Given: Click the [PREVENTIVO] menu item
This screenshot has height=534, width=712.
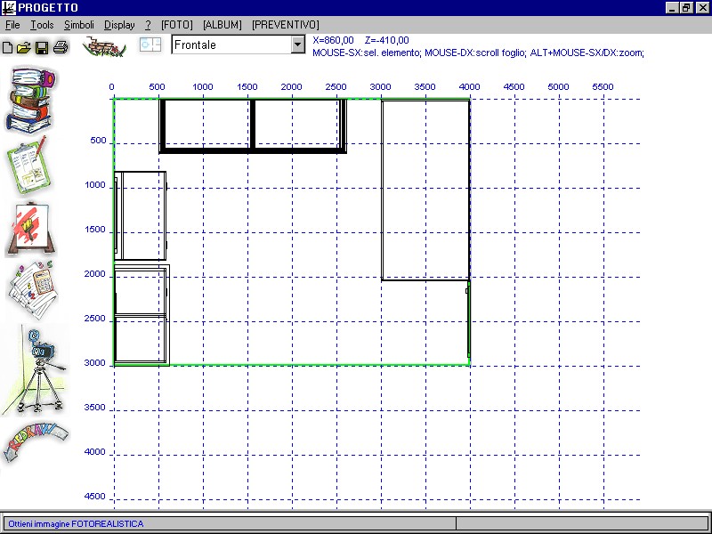Looking at the screenshot, I should coord(286,25).
